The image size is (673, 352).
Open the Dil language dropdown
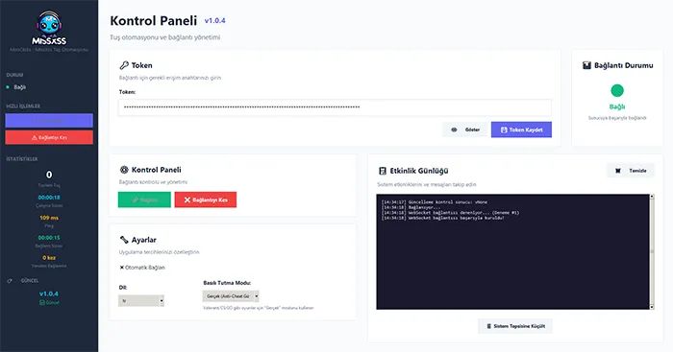tap(141, 300)
